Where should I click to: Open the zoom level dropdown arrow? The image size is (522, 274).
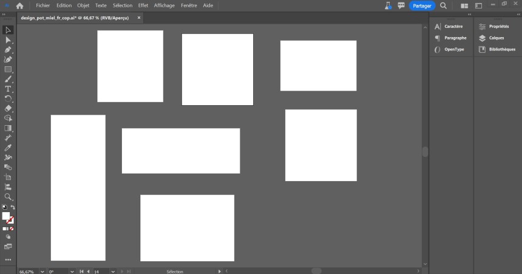click(x=42, y=272)
